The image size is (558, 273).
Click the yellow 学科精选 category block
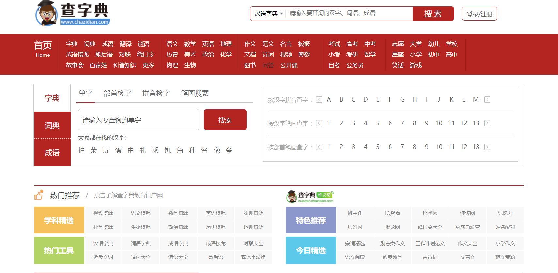coord(59,220)
